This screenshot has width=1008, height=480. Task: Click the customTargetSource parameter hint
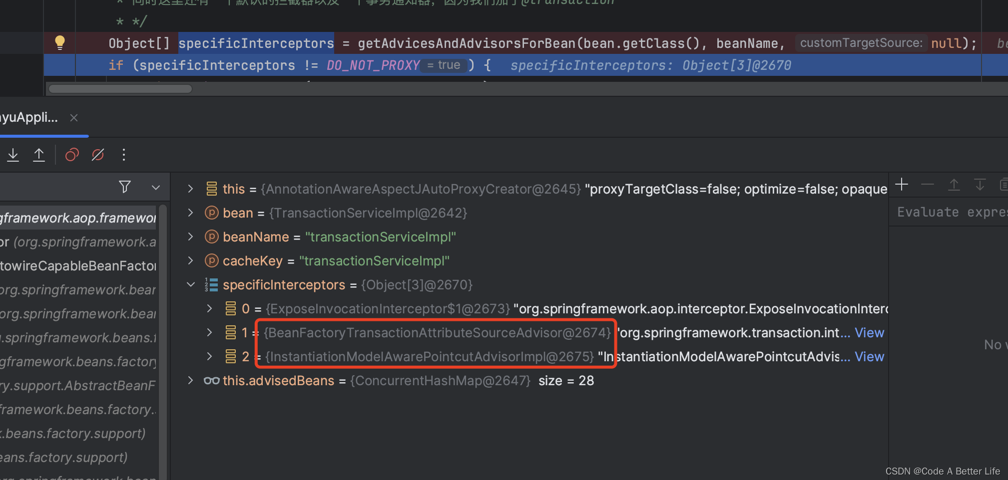pyautogui.click(x=861, y=43)
